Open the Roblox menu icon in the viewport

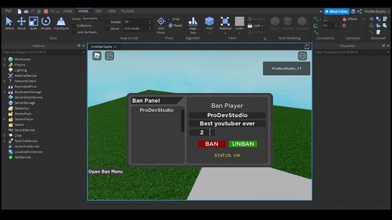tap(97, 56)
